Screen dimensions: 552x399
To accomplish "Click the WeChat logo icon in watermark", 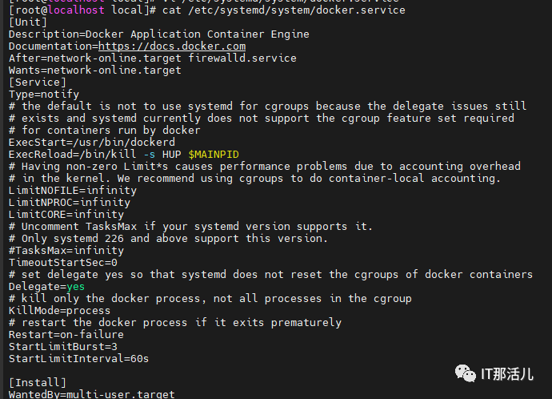I will pos(464,372).
